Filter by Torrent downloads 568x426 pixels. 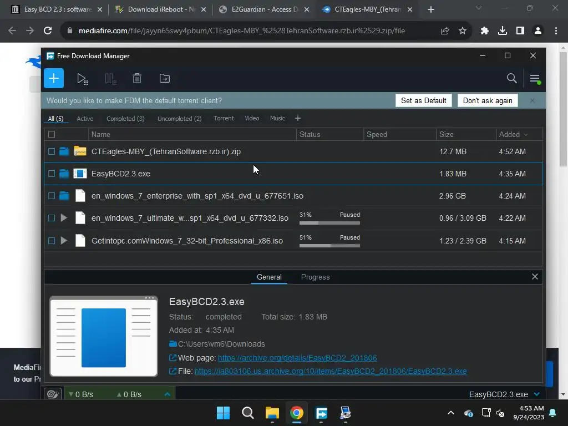224,119
